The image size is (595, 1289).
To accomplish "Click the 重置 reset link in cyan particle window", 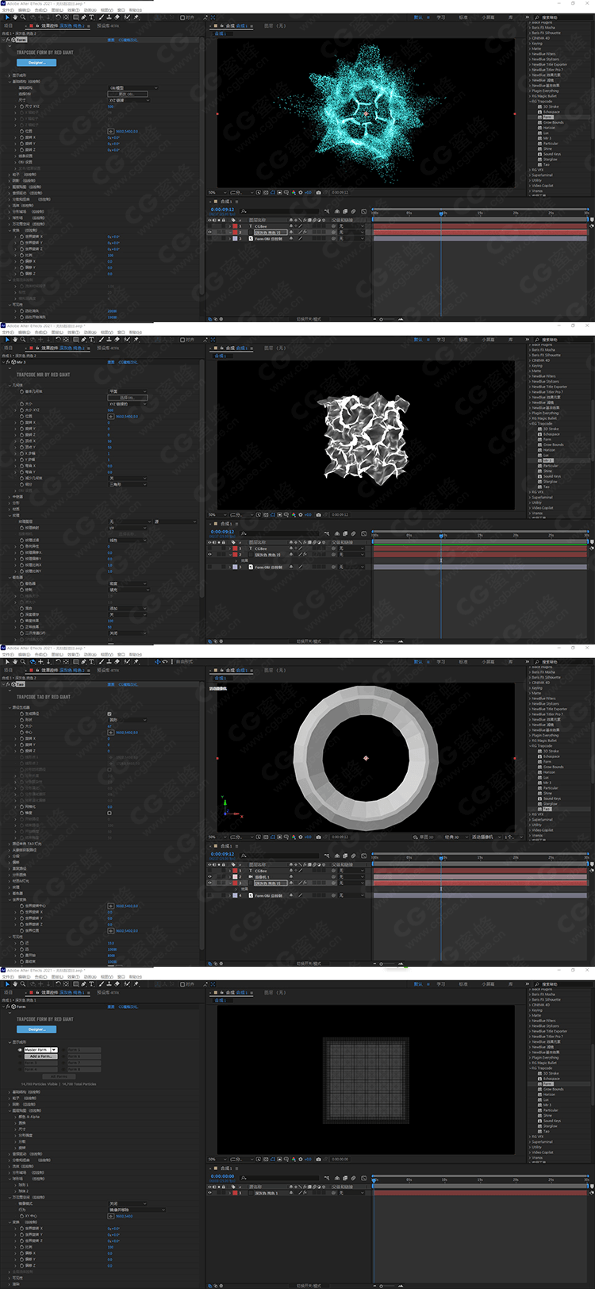I will click(x=112, y=40).
